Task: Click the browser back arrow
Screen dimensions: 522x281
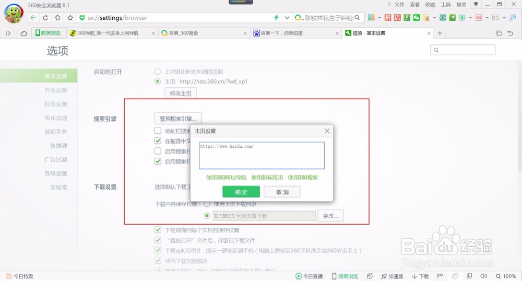Action: [x=33, y=18]
